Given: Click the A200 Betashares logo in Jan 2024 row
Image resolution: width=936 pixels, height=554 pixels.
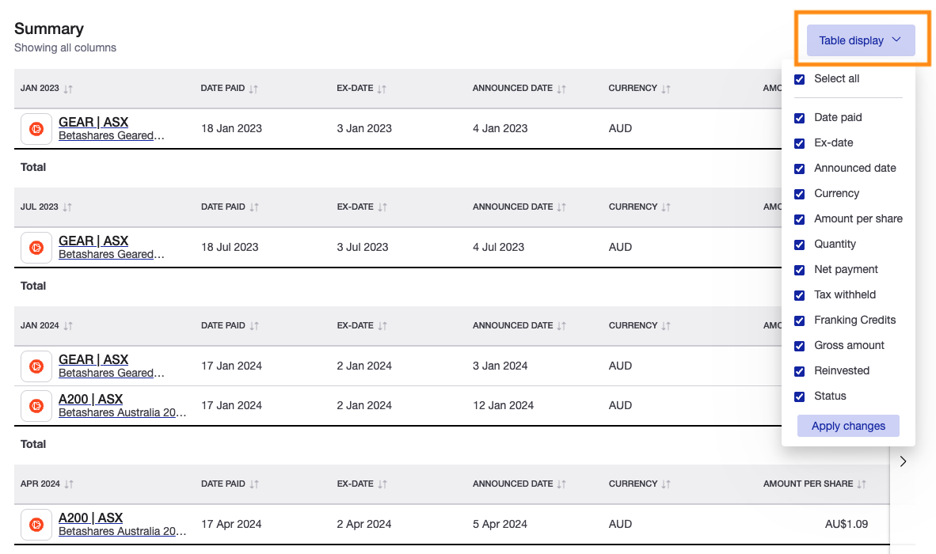Looking at the screenshot, I should pos(36,405).
